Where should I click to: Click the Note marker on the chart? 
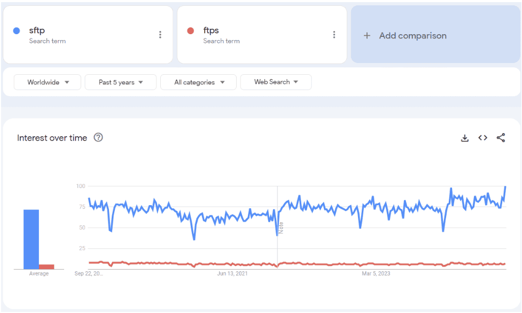coord(281,228)
